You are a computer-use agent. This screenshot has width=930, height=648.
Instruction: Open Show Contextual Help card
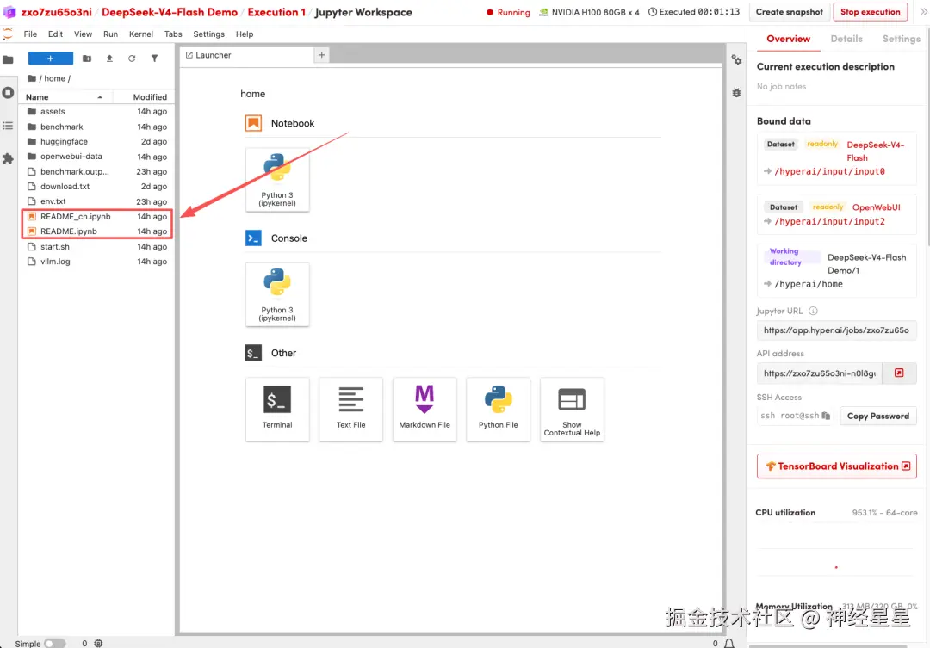point(572,409)
